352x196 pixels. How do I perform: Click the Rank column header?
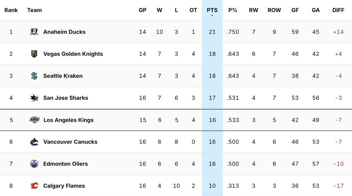[11, 10]
